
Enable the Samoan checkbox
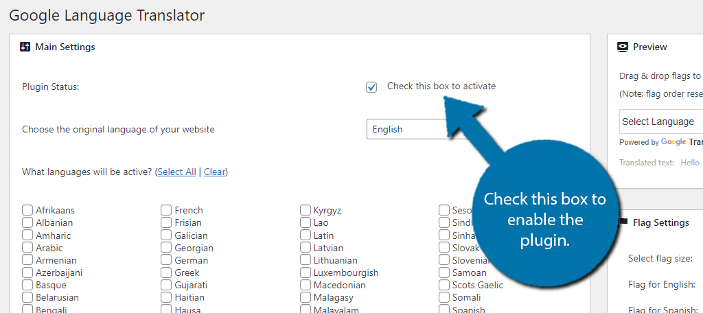point(444,273)
